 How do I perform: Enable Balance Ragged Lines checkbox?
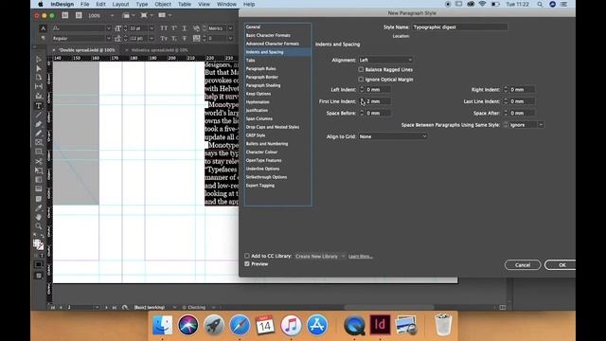[x=361, y=69]
